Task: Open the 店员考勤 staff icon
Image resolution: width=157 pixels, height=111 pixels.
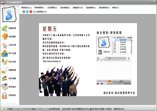Action: pos(4,78)
